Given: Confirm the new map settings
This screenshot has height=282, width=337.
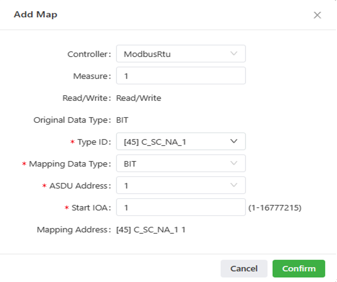Looking at the screenshot, I should click(x=299, y=269).
